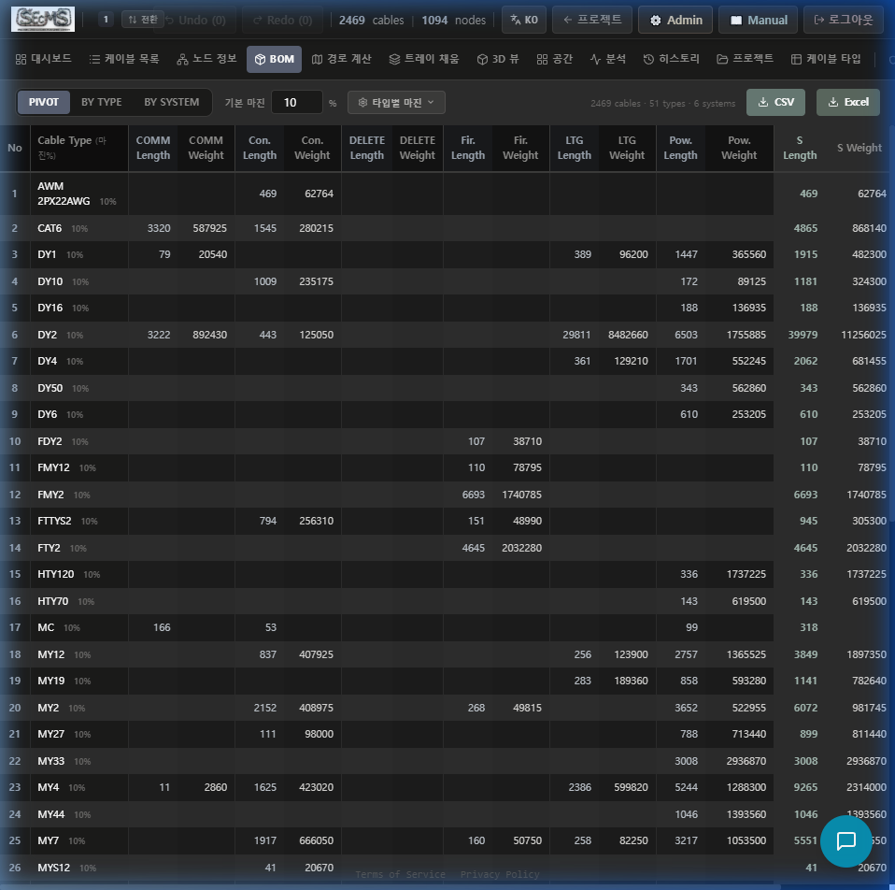Select the HTY120 cable type cell

click(x=79, y=574)
